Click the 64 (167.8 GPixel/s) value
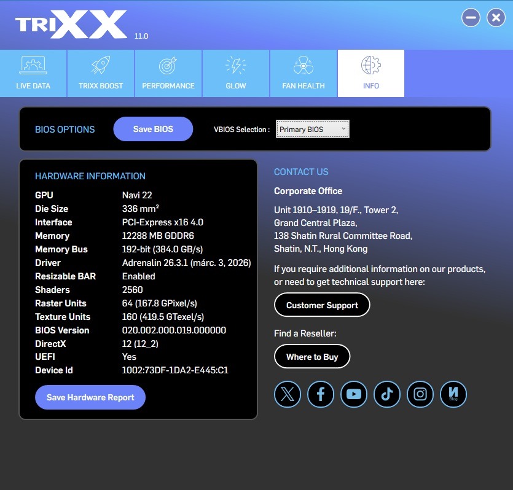Screen dimensions: 513x490 point(160,303)
